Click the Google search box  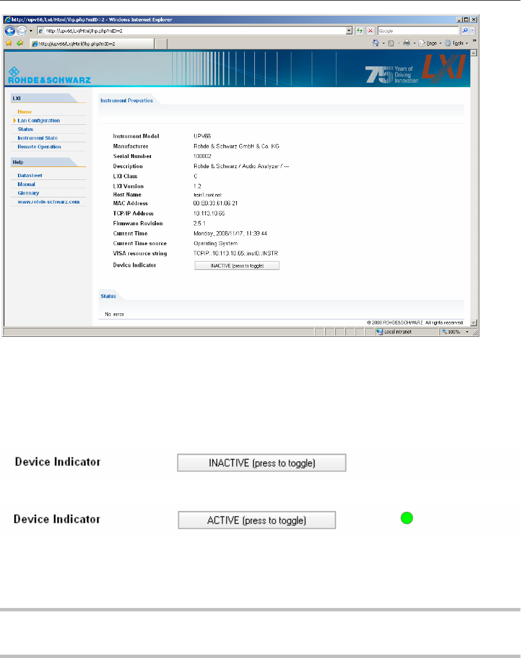tap(418, 30)
